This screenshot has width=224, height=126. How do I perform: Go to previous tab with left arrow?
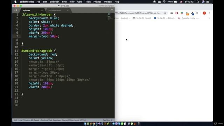15,10
